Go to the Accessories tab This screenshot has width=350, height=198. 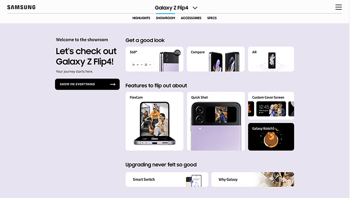[191, 18]
